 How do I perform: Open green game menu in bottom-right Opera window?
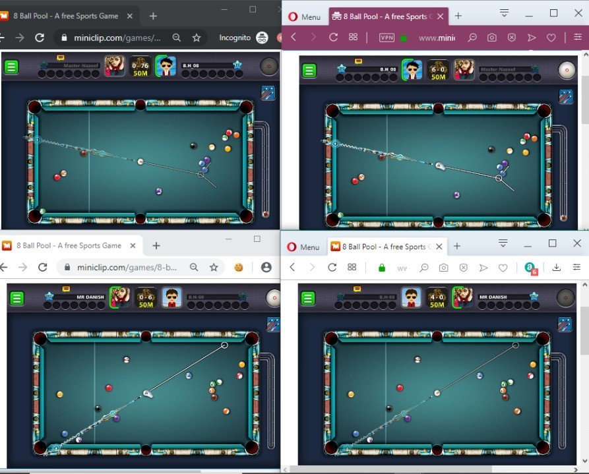(308, 298)
